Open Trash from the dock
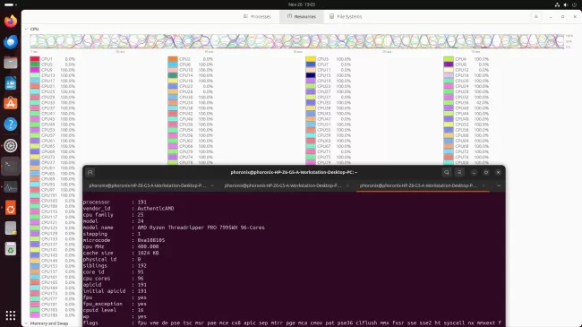 coord(11,249)
